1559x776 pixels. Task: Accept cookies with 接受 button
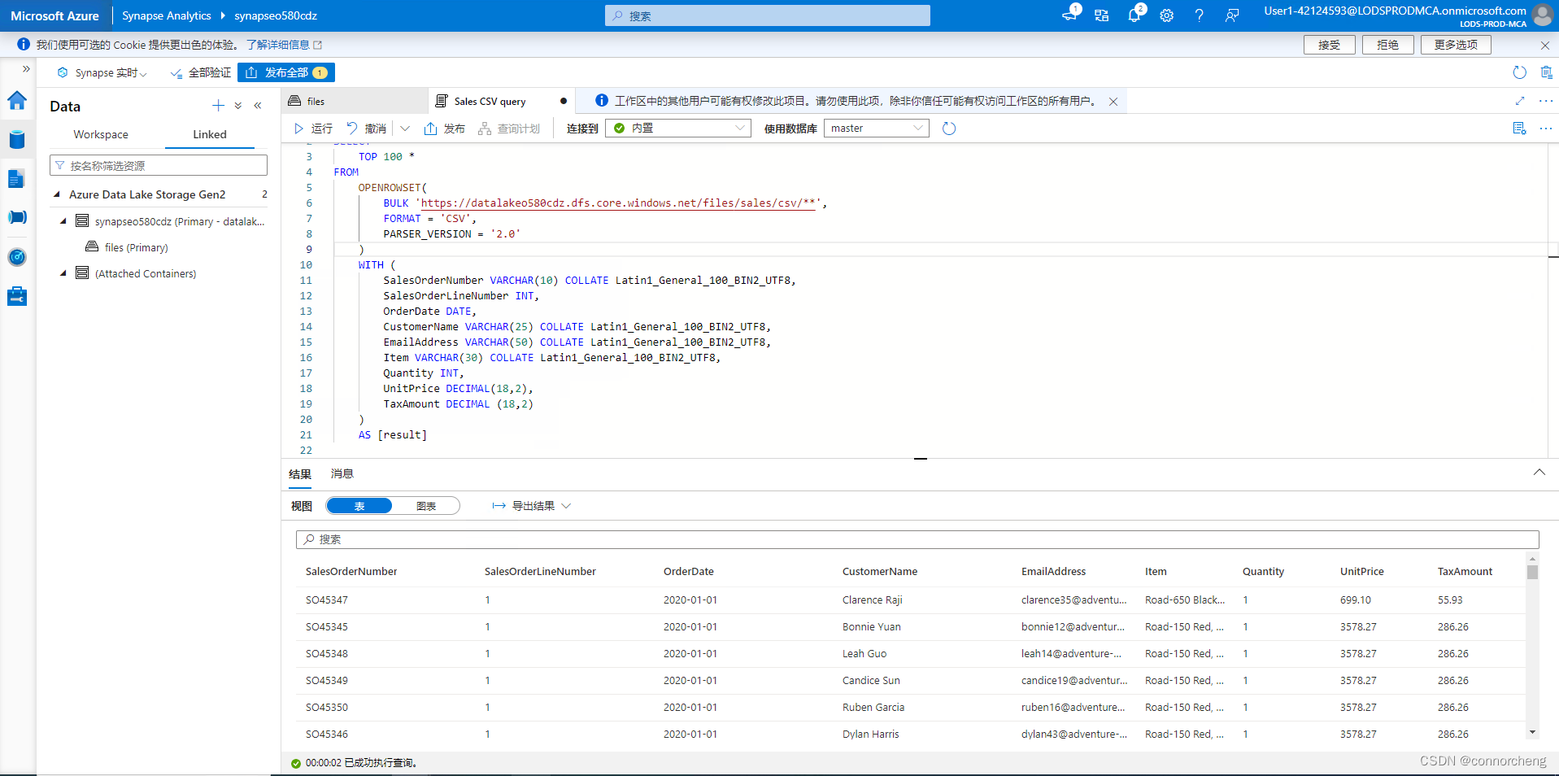(x=1330, y=45)
